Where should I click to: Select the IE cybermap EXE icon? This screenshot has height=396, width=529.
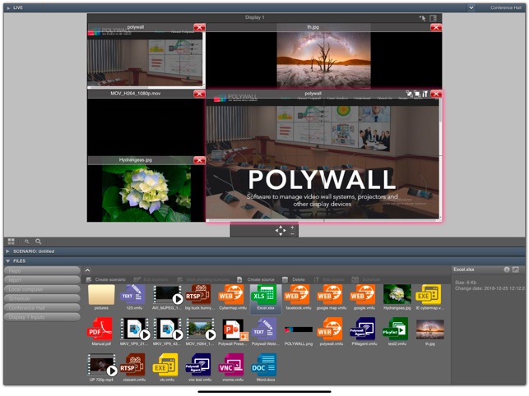click(429, 295)
